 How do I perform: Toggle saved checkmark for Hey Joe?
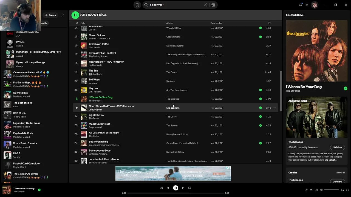[260, 90]
